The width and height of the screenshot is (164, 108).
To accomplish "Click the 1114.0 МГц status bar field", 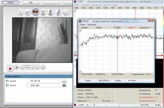I will coord(144,105).
